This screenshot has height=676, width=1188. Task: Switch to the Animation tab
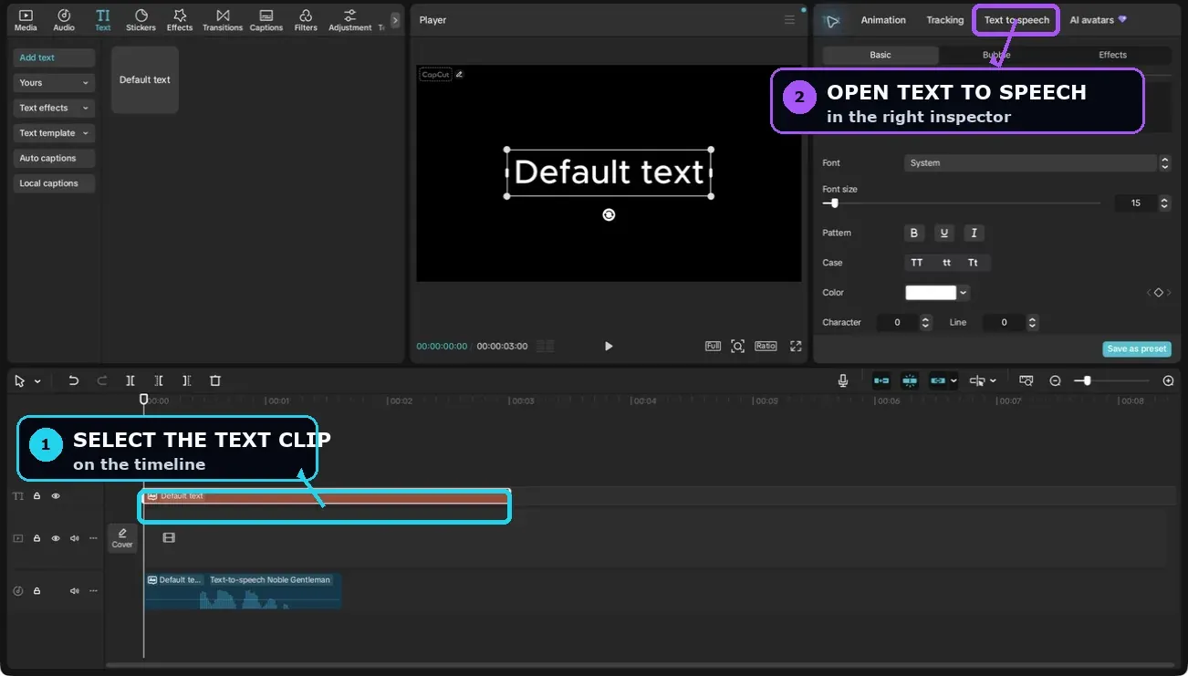883,20
